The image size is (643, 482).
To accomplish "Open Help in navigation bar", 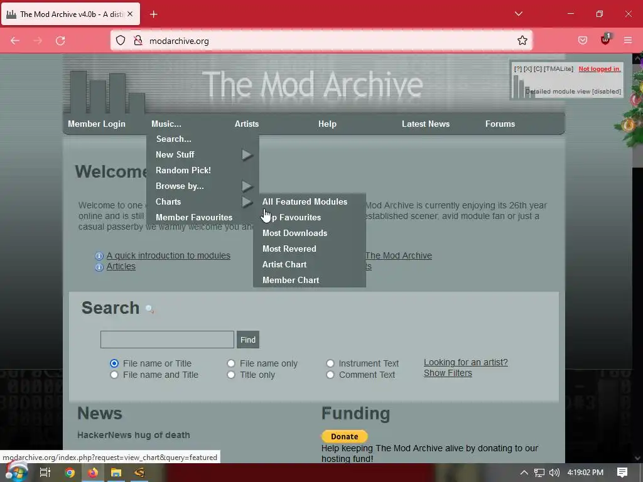I will 327,124.
